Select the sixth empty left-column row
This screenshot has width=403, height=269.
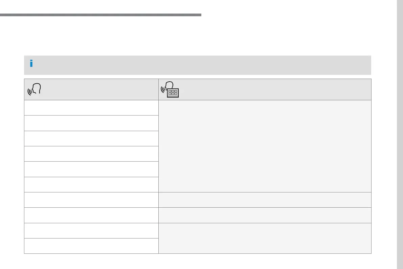pyautogui.click(x=91, y=185)
